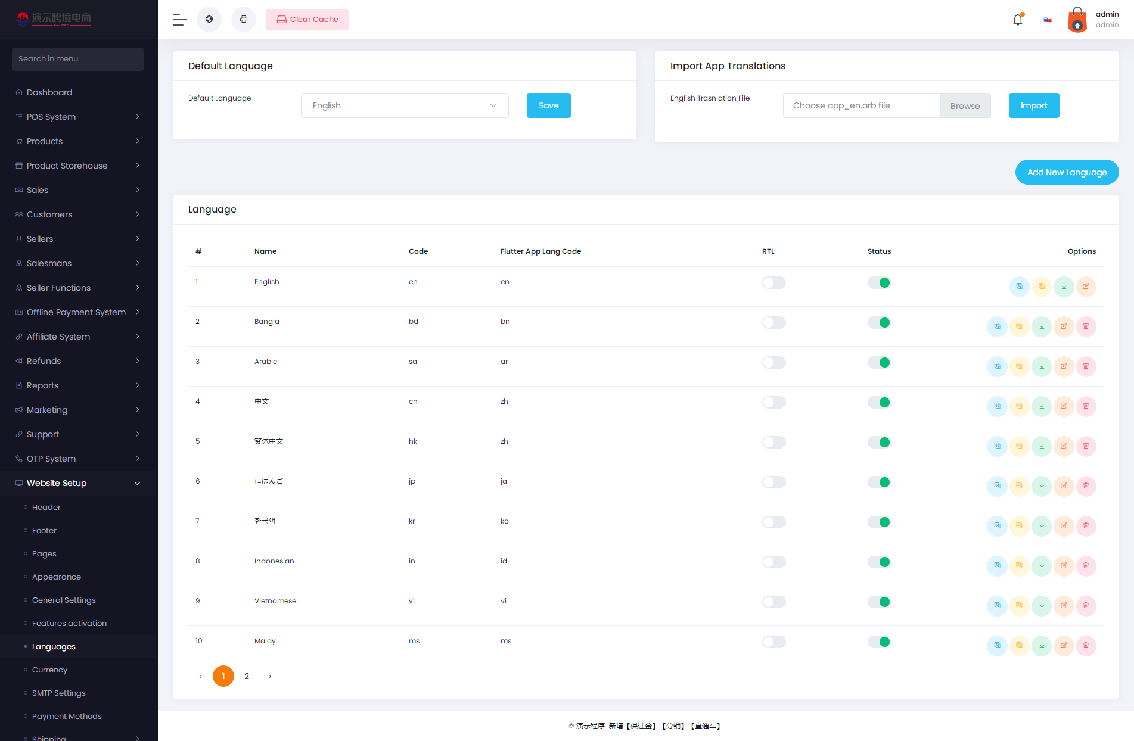Screen dimensions: 1134x741
Task: Click the Search in menu field
Action: click(77, 59)
